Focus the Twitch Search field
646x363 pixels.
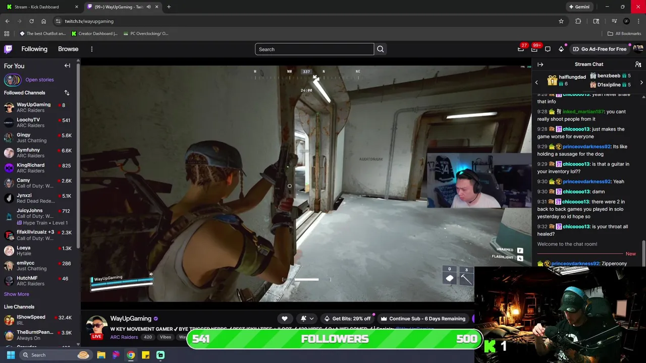pyautogui.click(x=314, y=49)
